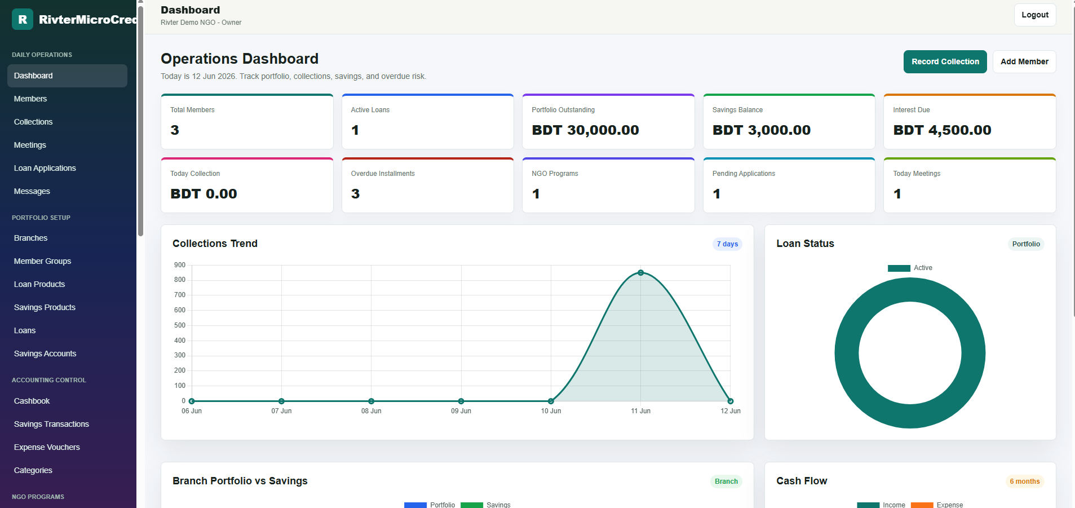Image resolution: width=1075 pixels, height=508 pixels.
Task: Select the Pending Applications card
Action: (x=789, y=185)
